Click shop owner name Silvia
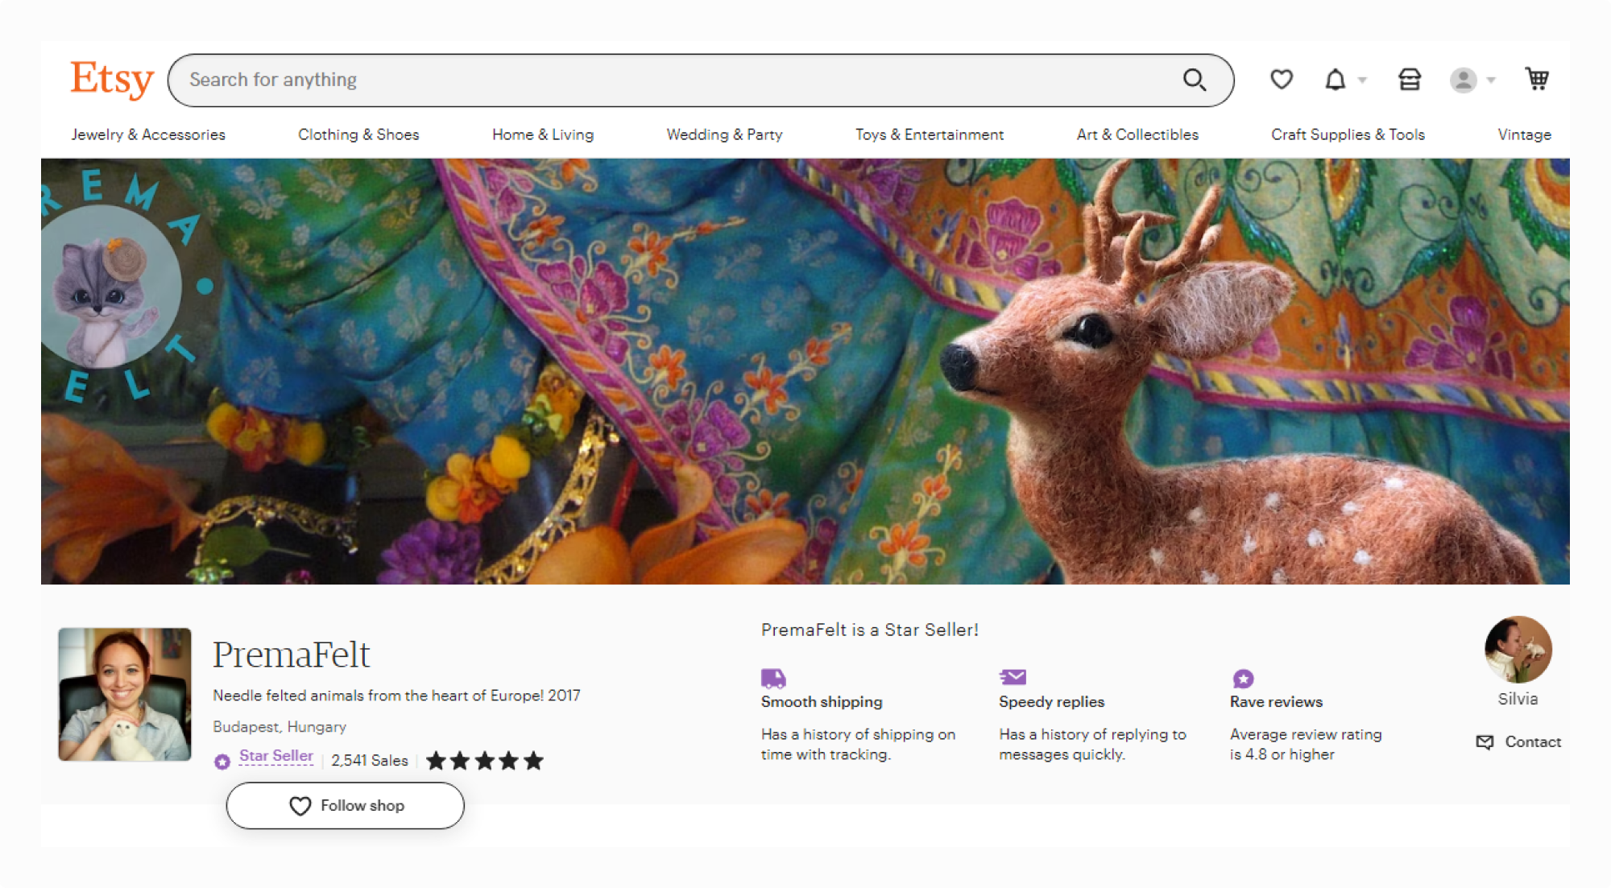The width and height of the screenshot is (1611, 888). (x=1518, y=699)
